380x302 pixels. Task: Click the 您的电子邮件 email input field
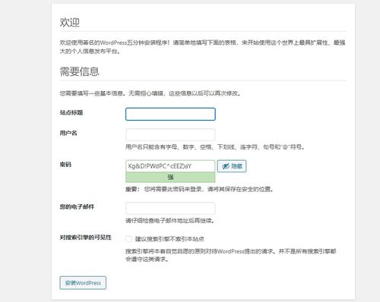click(170, 209)
